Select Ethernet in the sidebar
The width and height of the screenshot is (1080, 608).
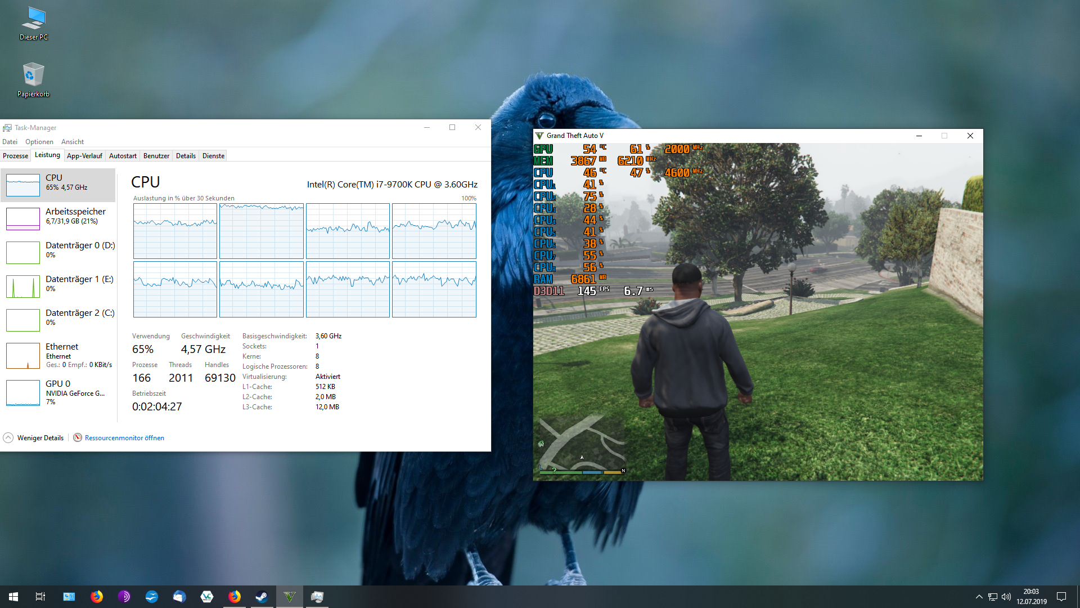[58, 356]
